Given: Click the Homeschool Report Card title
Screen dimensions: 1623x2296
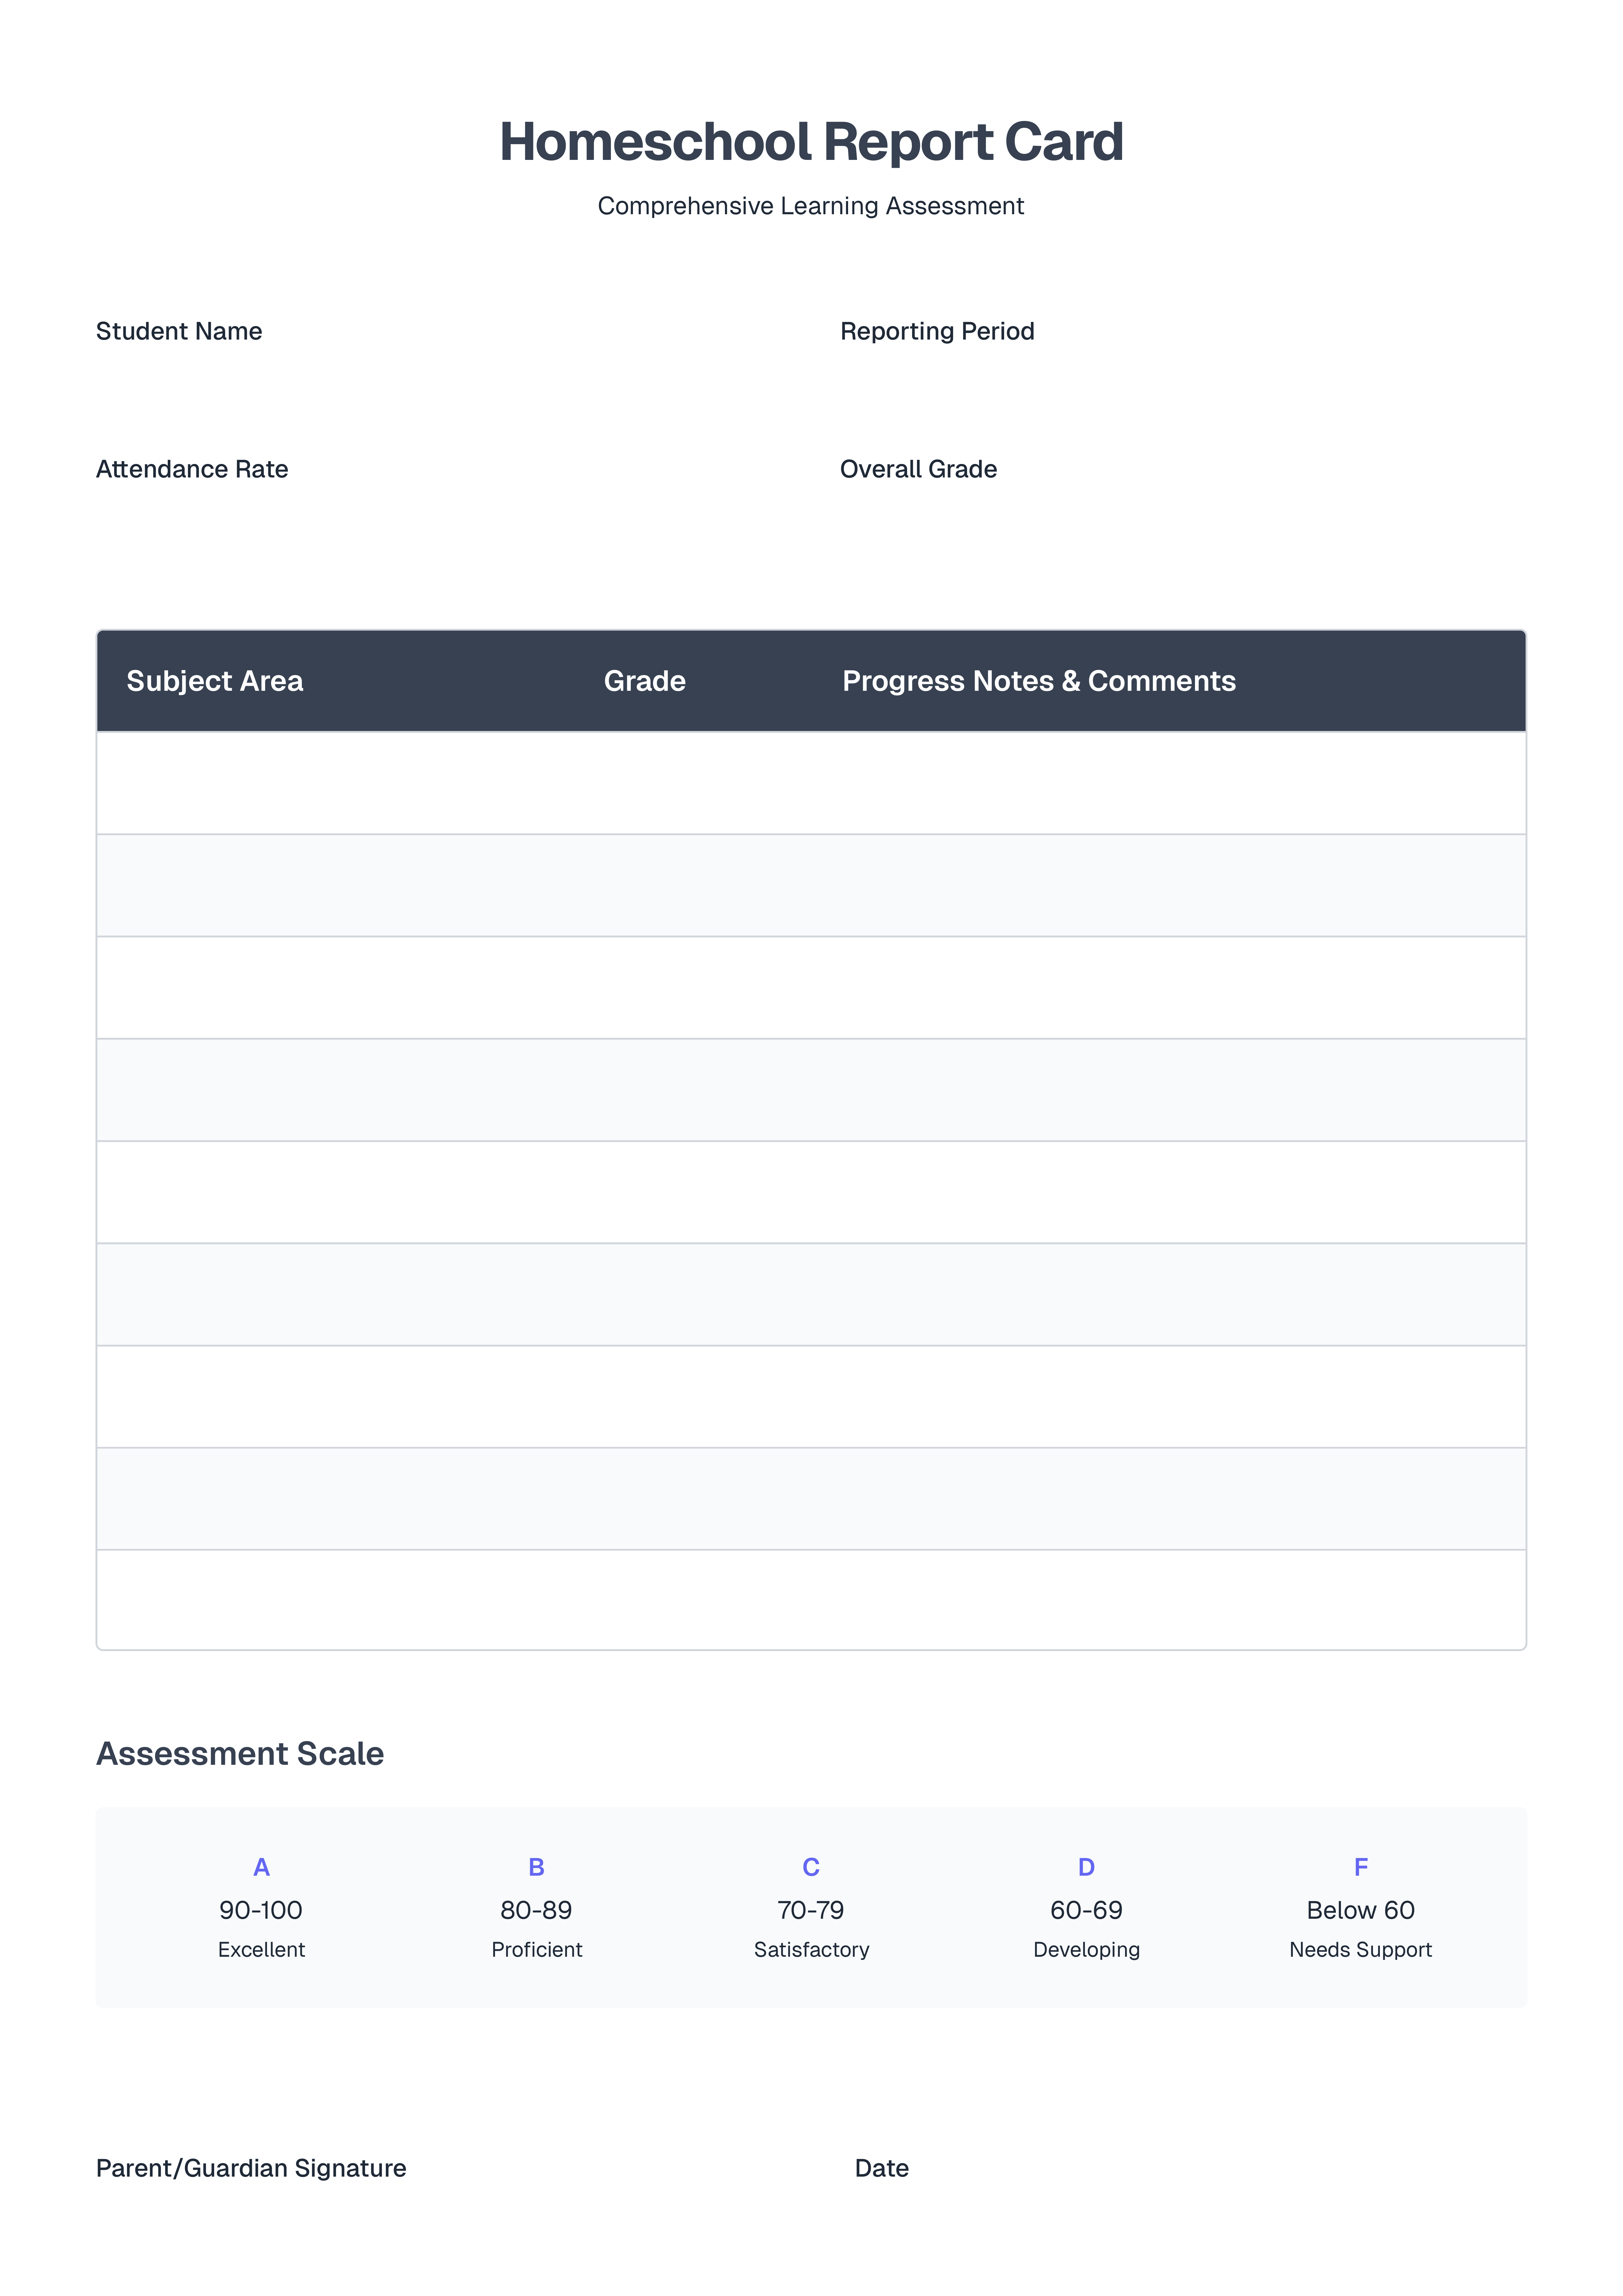Looking at the screenshot, I should [x=811, y=142].
